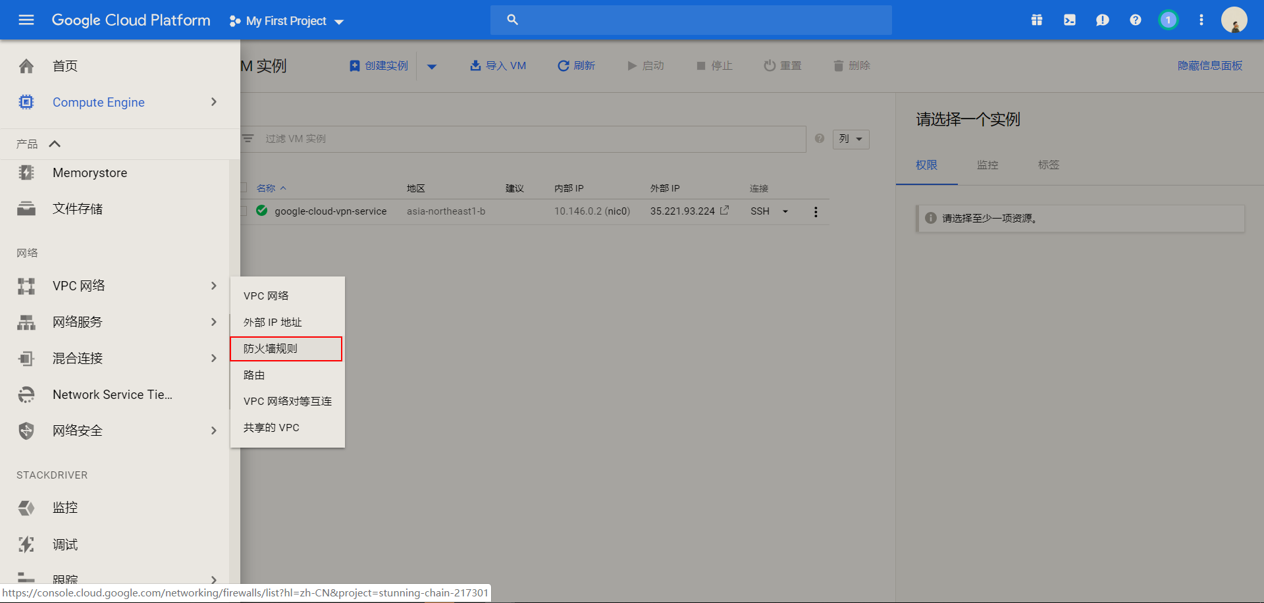Expand the SSH connection options arrow
Screen dimensions: 1264x603
coord(785,211)
